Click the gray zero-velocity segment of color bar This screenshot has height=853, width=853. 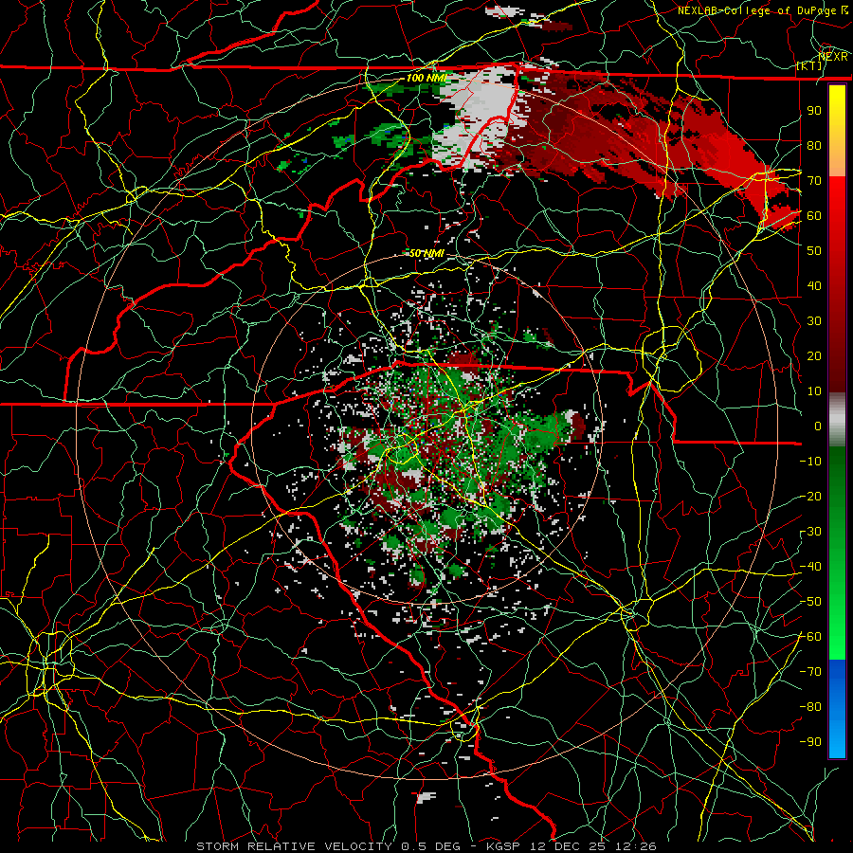pos(837,420)
